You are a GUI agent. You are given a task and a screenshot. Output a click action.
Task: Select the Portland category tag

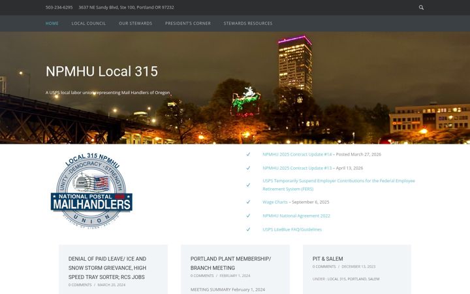coord(356,279)
